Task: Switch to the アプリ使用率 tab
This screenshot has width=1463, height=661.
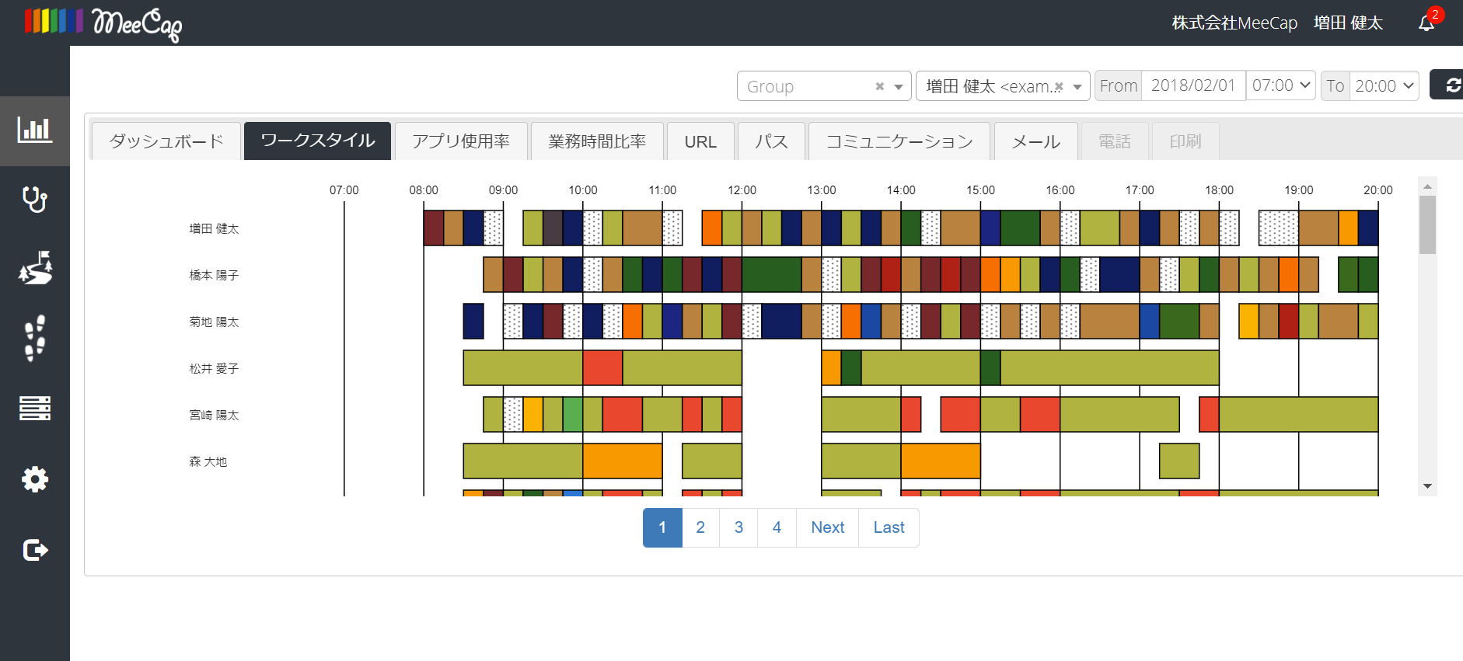Action: (461, 141)
